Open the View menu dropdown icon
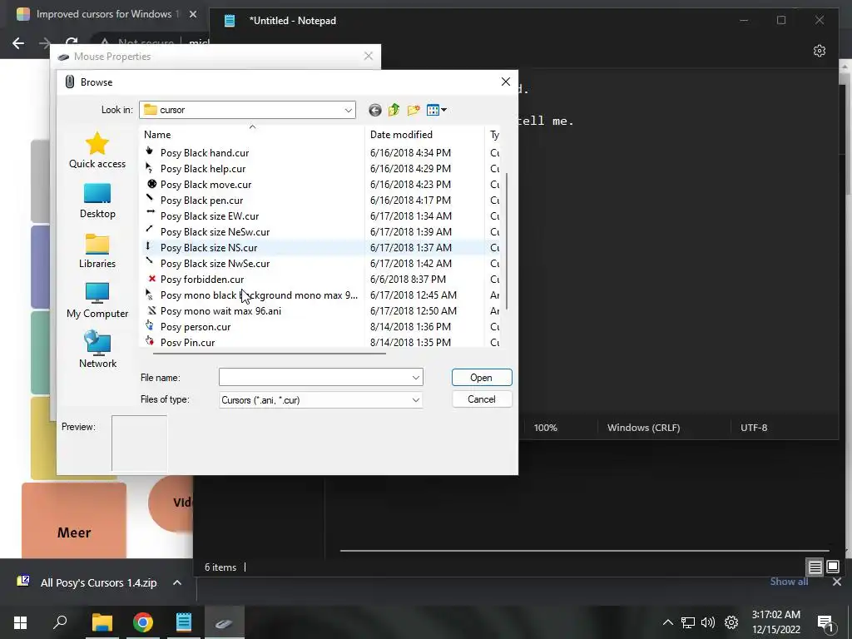Viewport: 852px width, 639px height. (x=436, y=111)
